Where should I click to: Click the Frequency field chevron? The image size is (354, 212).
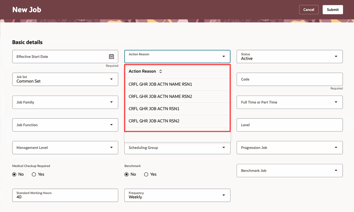pyautogui.click(x=223, y=195)
